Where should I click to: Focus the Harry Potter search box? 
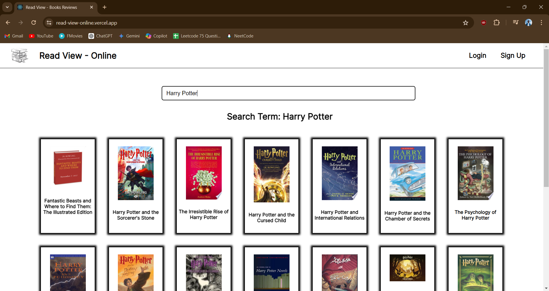pos(288,93)
